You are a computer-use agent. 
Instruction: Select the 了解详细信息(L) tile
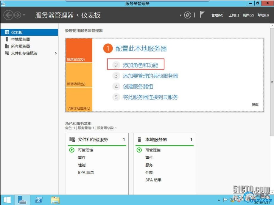pos(79,99)
